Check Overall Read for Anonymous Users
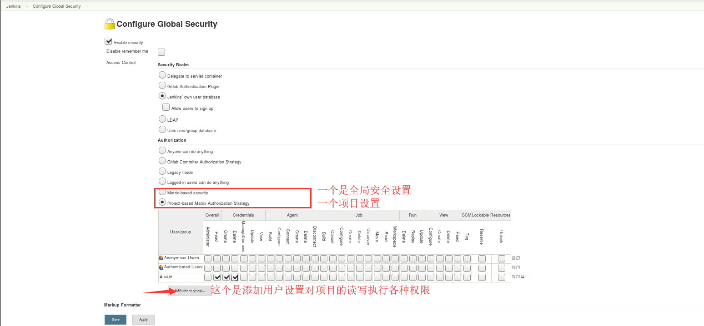Screen dimensions: 704x326 tap(217, 259)
